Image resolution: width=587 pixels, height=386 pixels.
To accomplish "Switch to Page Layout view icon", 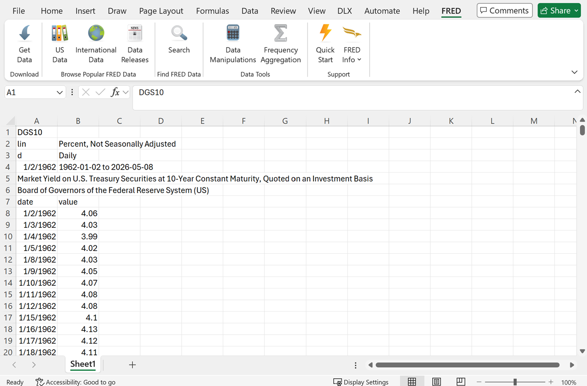I will point(436,382).
